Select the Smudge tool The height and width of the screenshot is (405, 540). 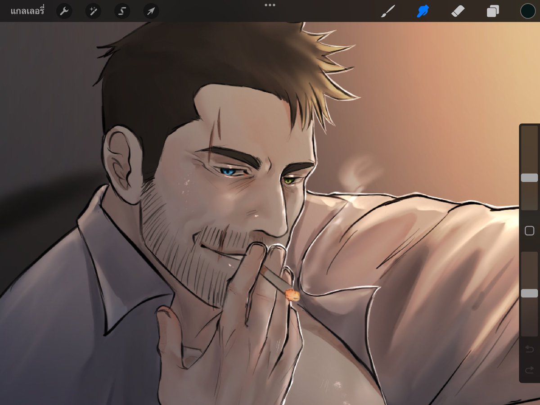[x=423, y=11]
